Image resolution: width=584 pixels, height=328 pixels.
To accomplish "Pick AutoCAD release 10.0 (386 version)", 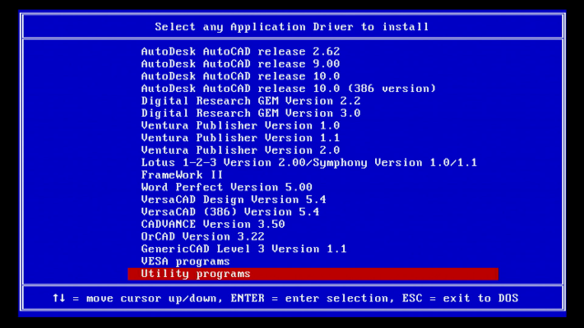I will tap(288, 88).
